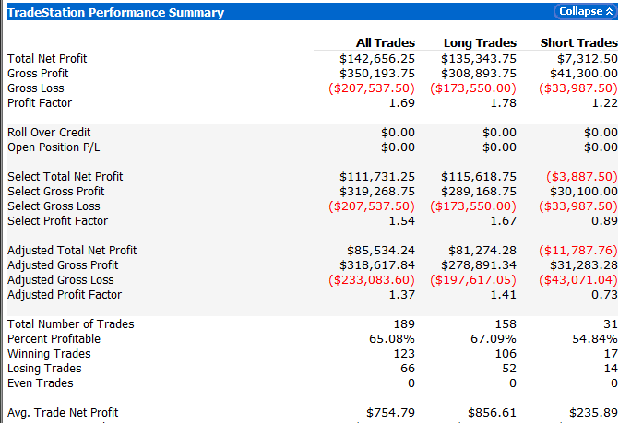Click the Select Total Net Profit label
Viewport: 631px width, 423px height.
pos(65,177)
